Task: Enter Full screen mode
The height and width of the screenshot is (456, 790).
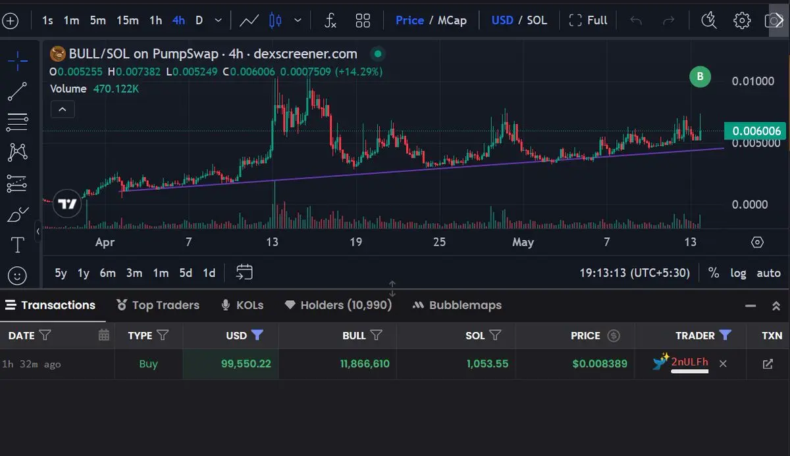Action: pos(588,20)
